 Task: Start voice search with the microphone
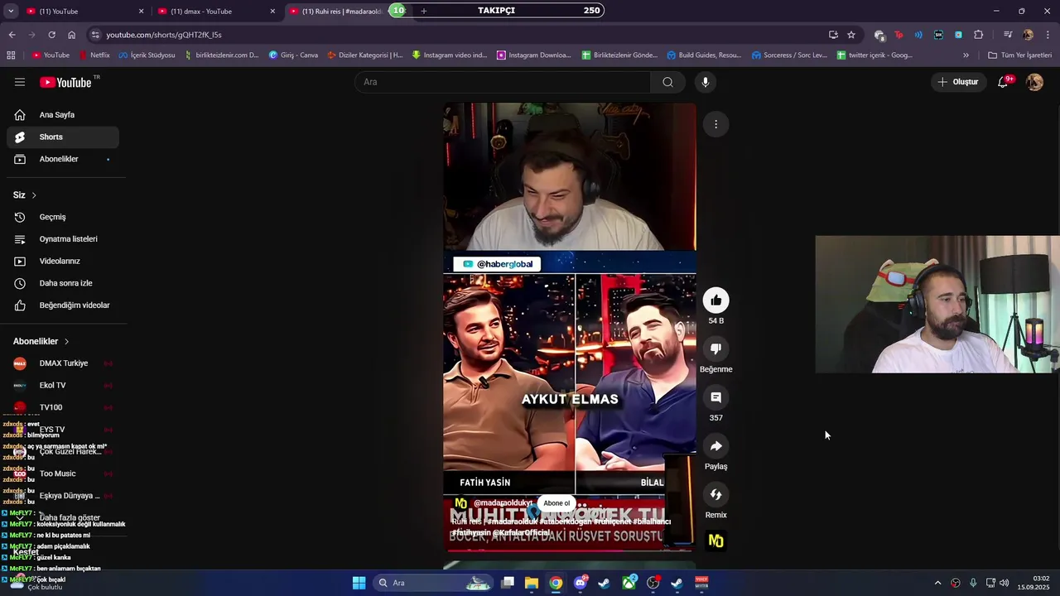click(x=706, y=82)
